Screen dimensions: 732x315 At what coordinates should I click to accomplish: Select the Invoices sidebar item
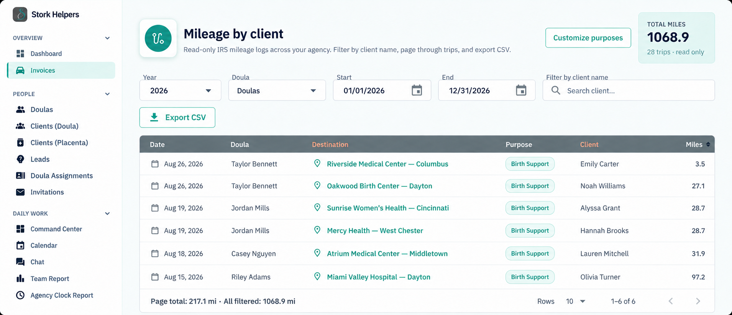click(x=61, y=70)
